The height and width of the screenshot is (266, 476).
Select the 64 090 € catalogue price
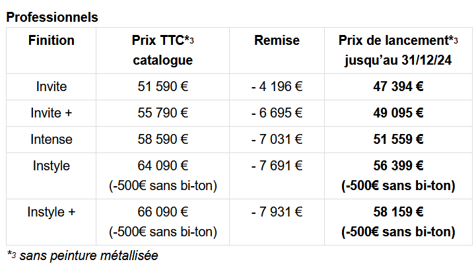coord(162,166)
